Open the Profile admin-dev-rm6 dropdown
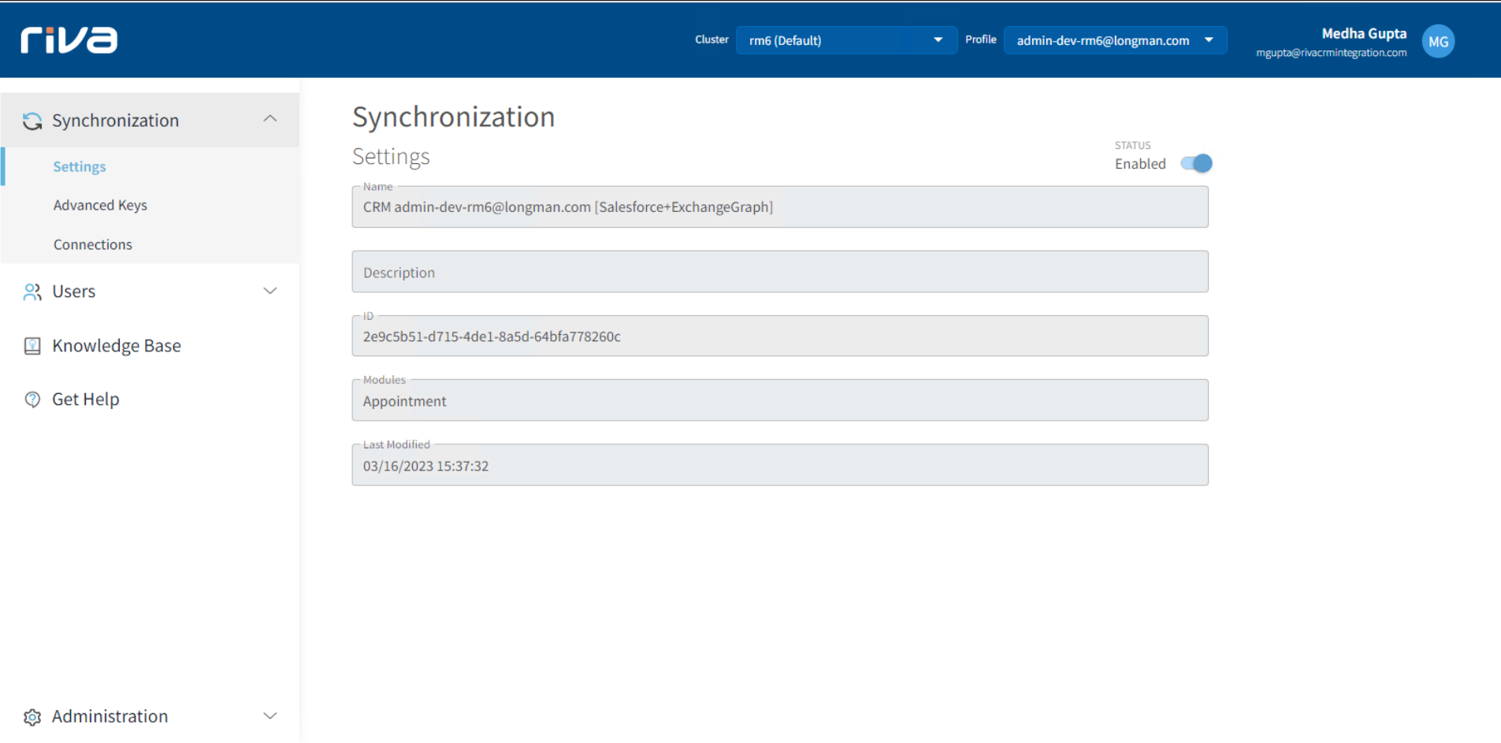 click(1115, 40)
